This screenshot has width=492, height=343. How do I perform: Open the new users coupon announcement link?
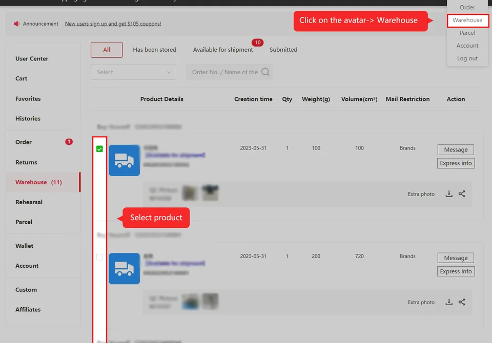click(113, 24)
